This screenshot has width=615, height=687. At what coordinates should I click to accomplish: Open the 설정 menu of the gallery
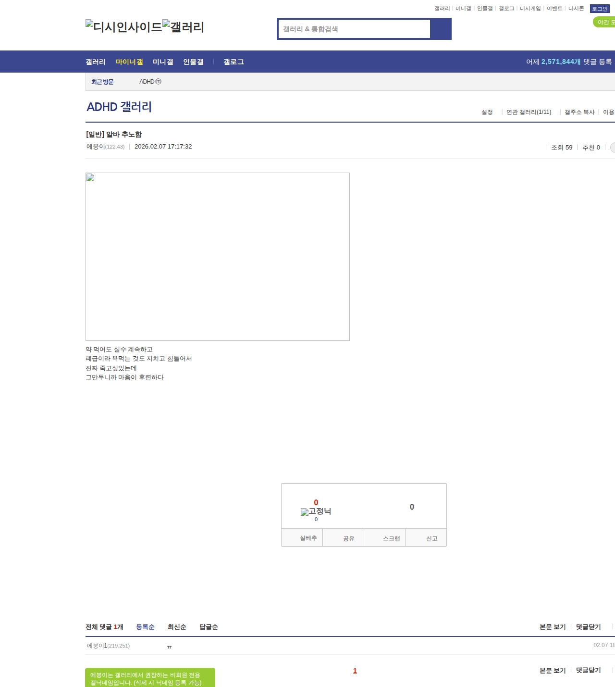(x=487, y=112)
